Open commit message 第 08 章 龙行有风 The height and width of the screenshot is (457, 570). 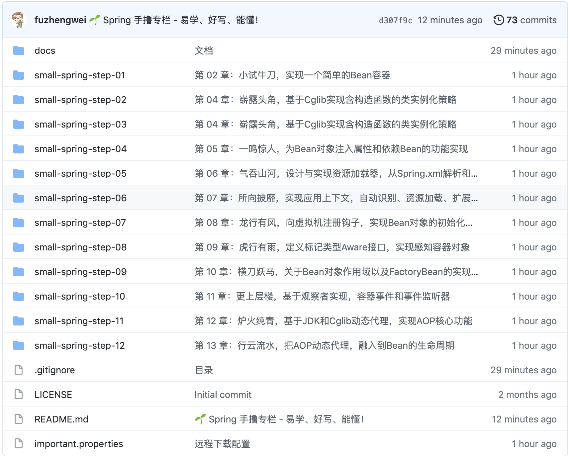333,223
